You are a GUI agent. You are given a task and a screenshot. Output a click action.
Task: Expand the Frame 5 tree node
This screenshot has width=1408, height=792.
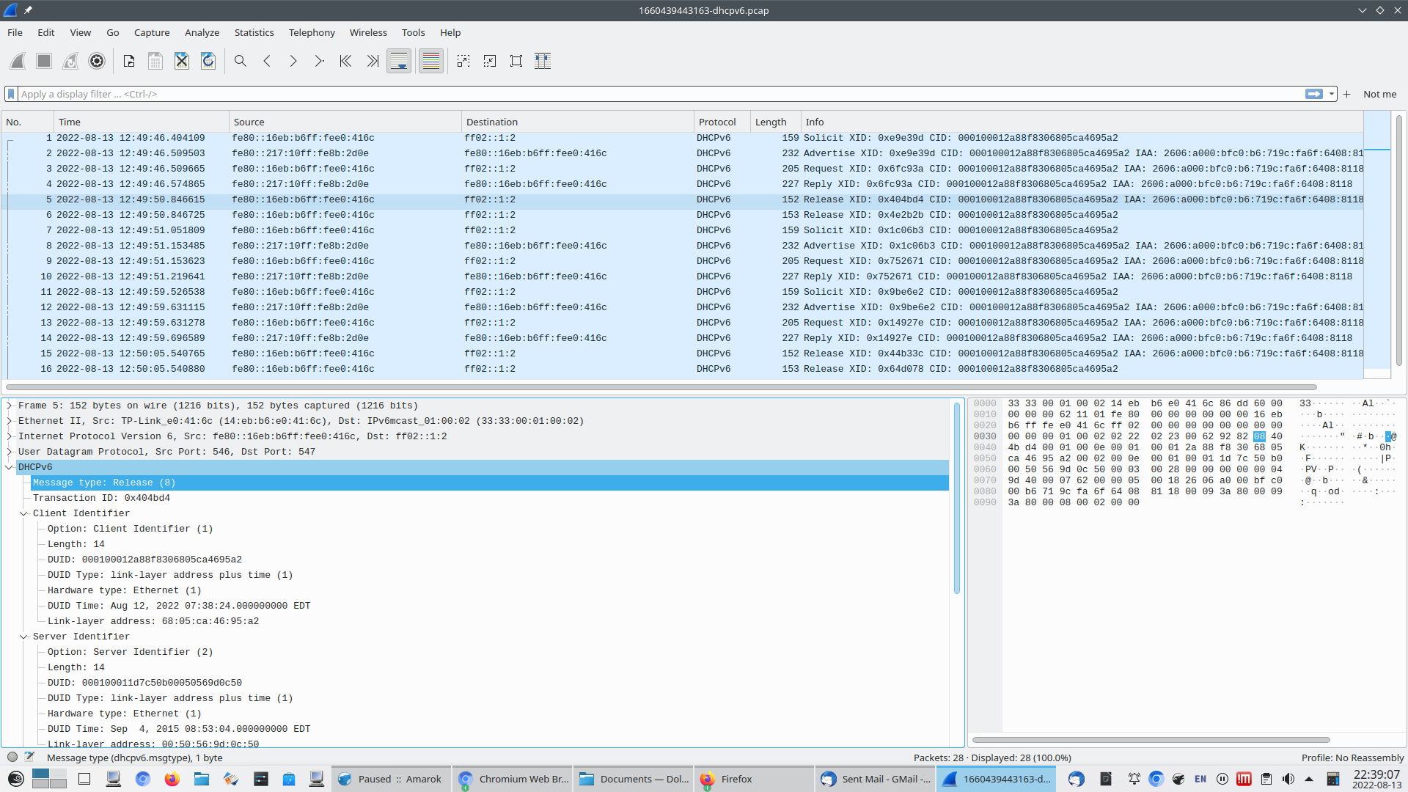(10, 406)
